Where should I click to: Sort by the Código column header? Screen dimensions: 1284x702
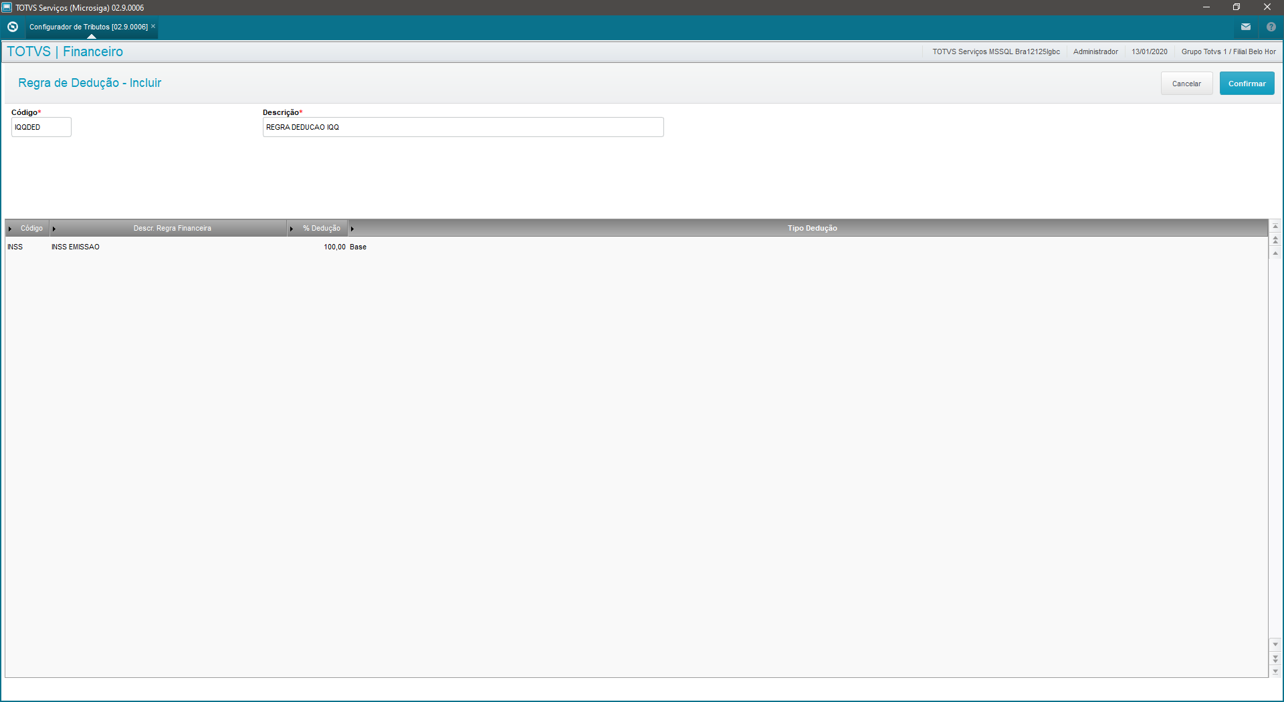coord(27,228)
